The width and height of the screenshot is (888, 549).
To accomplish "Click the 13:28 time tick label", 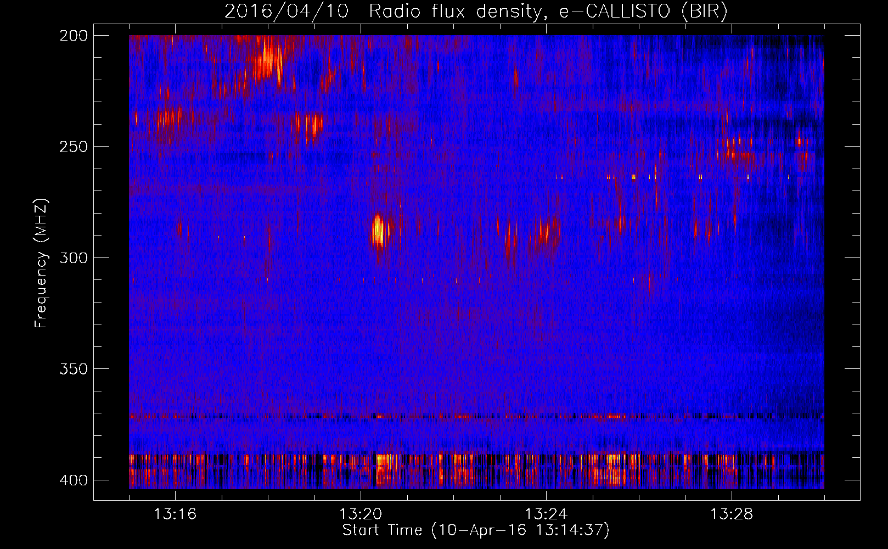I will (732, 514).
